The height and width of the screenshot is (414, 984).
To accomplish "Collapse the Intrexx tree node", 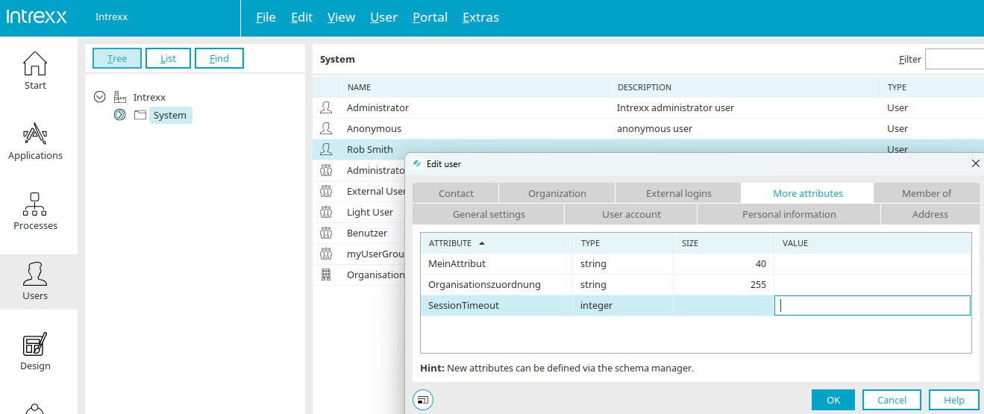I will [99, 97].
